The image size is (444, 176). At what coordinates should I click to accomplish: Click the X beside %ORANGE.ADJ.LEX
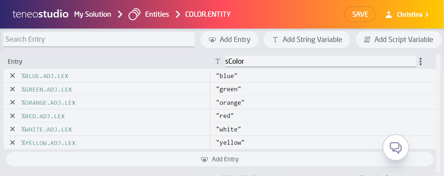13,103
